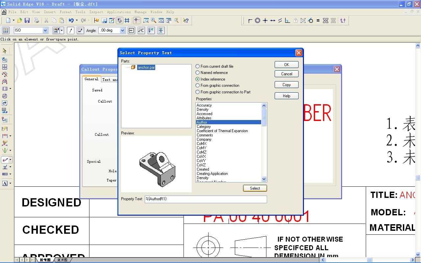Image resolution: width=421 pixels, height=263 pixels.
Task: Select the 'Index reference' radio button
Action: 210,79
